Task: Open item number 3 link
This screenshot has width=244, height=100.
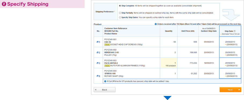Action: [98, 63]
